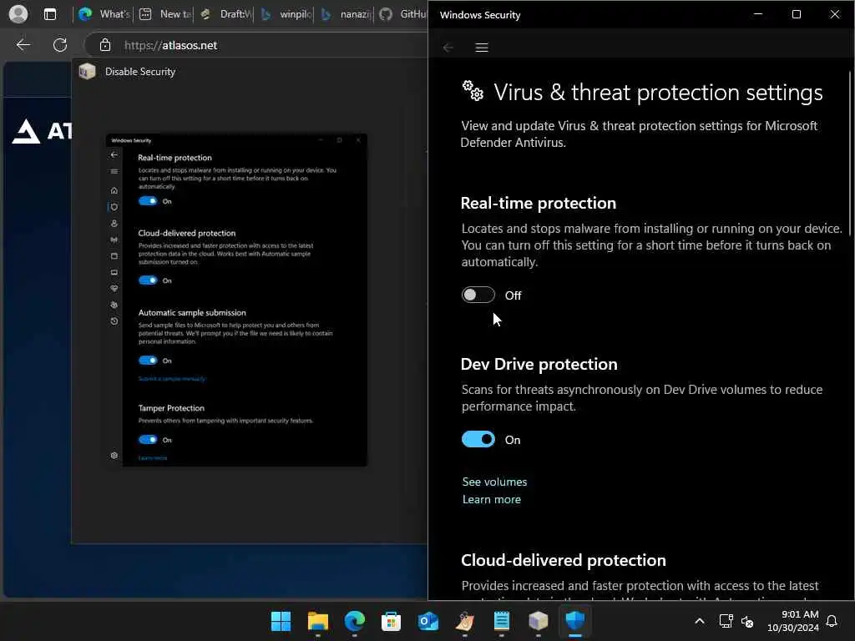855x641 pixels.
Task: Click the Windows Security preview image in dialog
Action: (236, 300)
